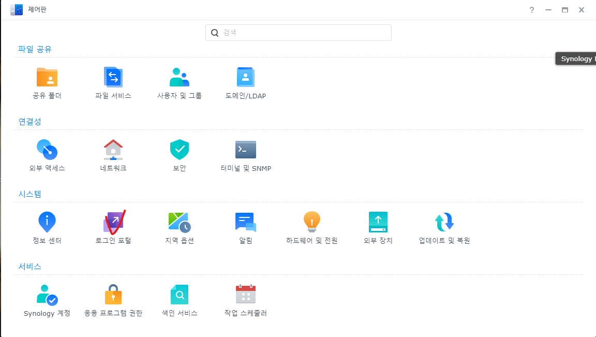Open 응용 프로그램 권한 application privileges
596x337 pixels.
point(113,295)
